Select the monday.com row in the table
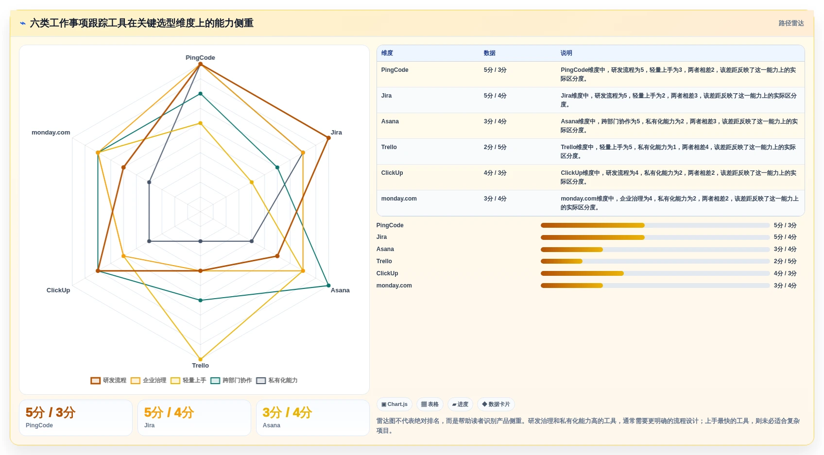The height and width of the screenshot is (455, 824). (590, 203)
